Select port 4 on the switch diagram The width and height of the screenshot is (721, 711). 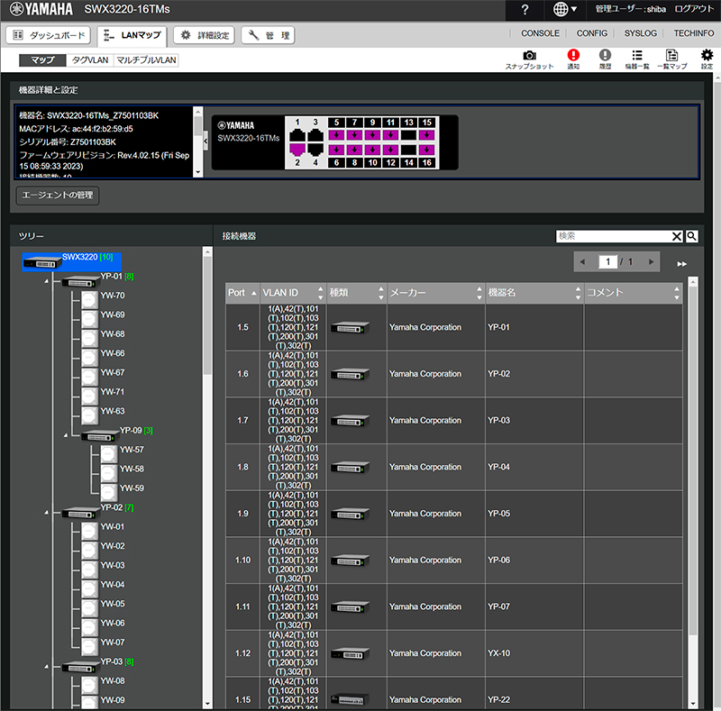[x=315, y=150]
